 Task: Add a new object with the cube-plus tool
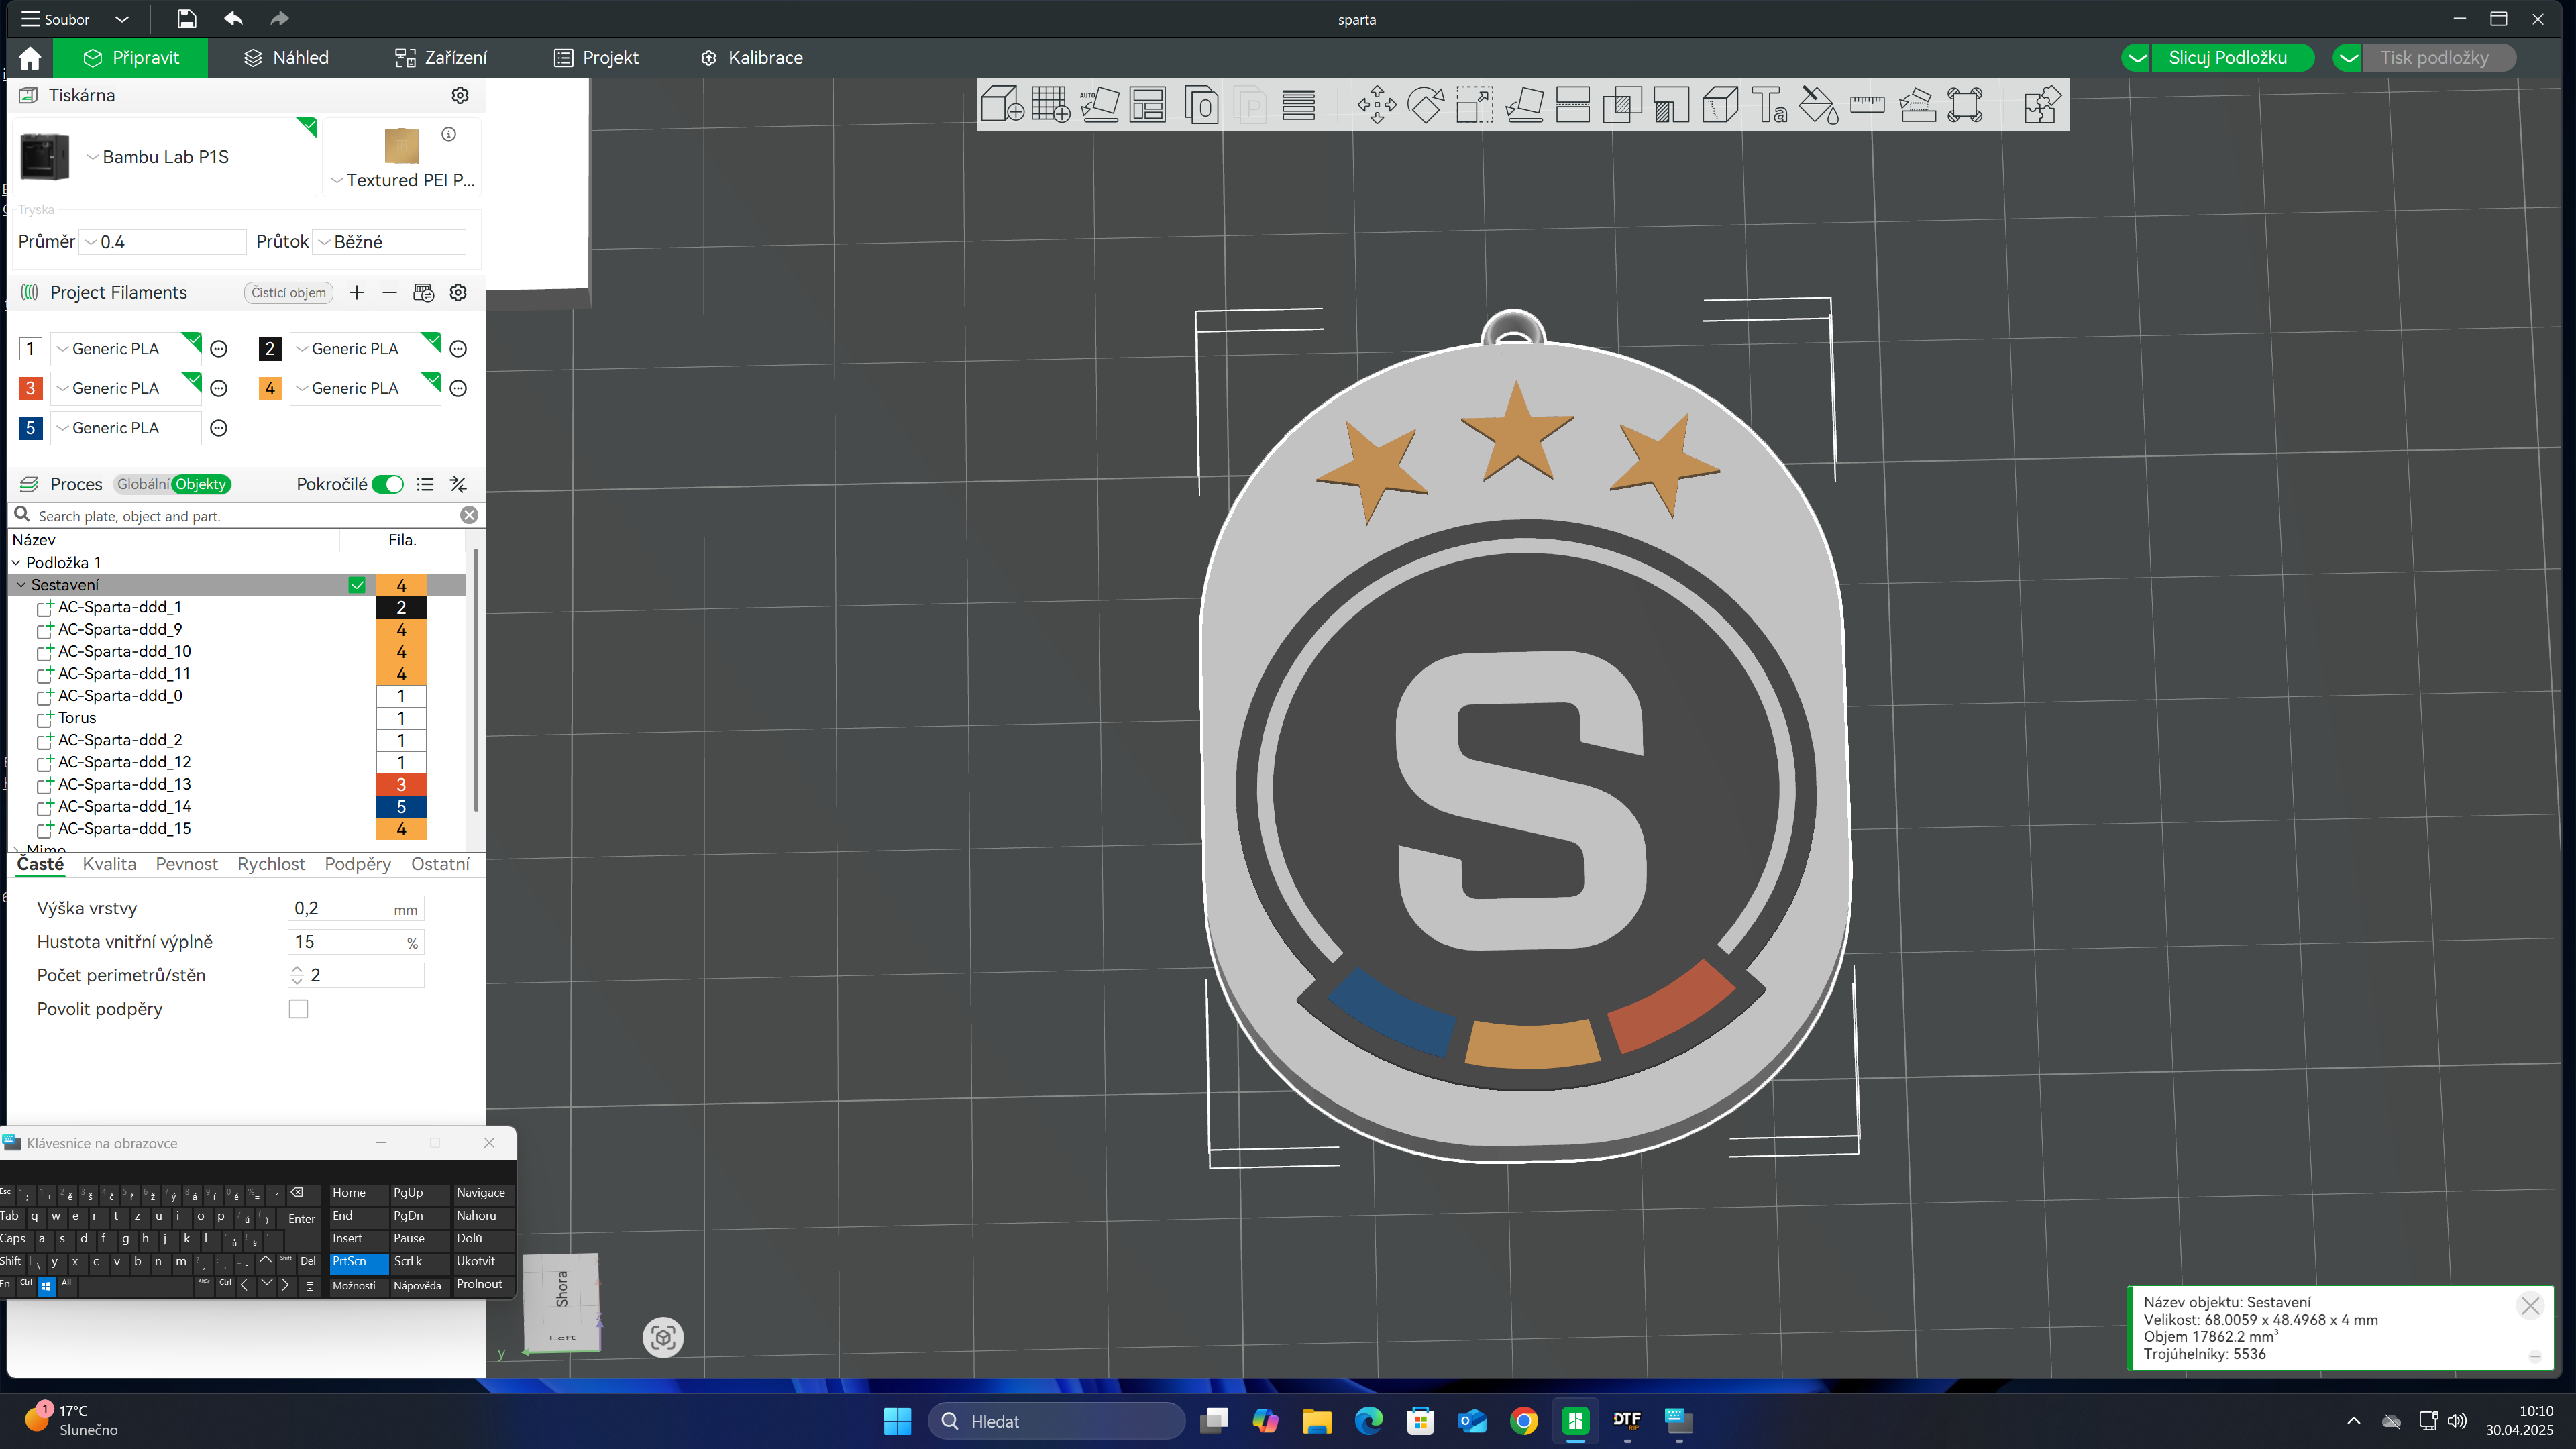(x=1002, y=104)
